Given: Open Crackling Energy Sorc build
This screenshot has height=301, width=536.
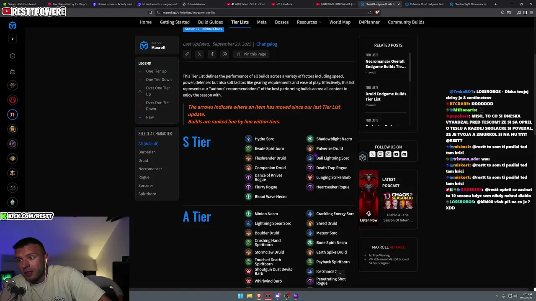Looking at the screenshot, I should tap(330, 214).
